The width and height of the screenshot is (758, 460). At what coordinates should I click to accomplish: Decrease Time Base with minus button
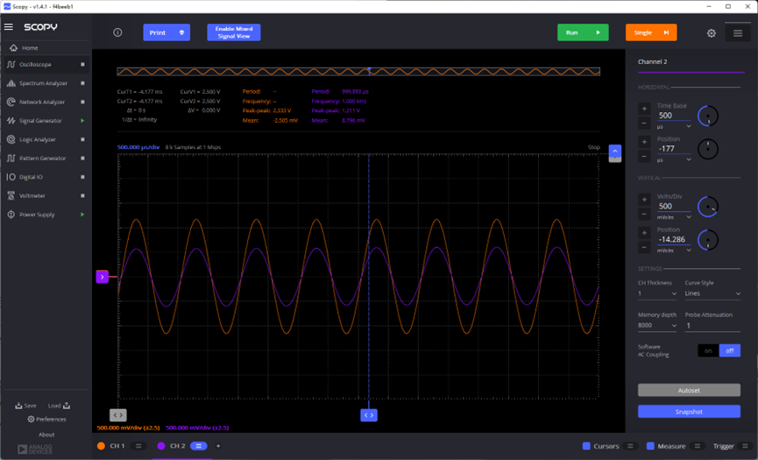click(644, 124)
